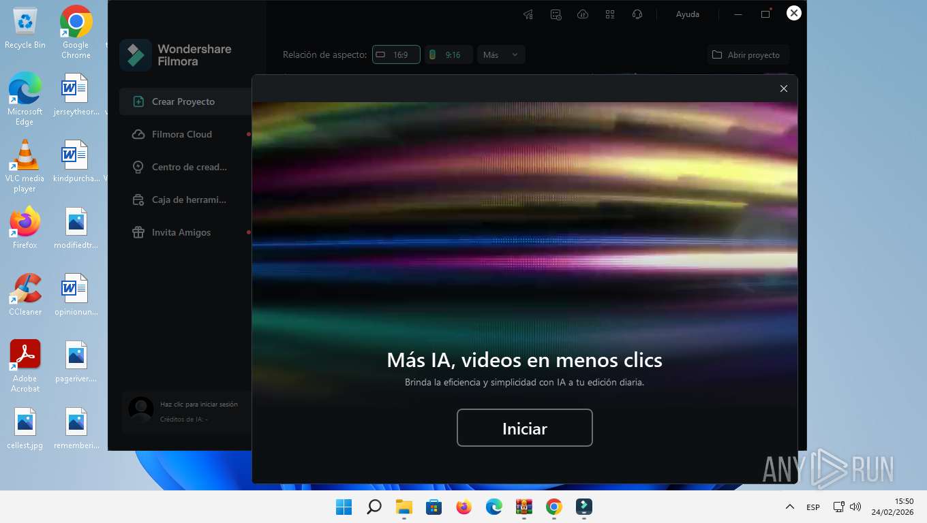Select the opinionun Word document on desktop
Screen dimensions: 927x523
[x=76, y=295]
